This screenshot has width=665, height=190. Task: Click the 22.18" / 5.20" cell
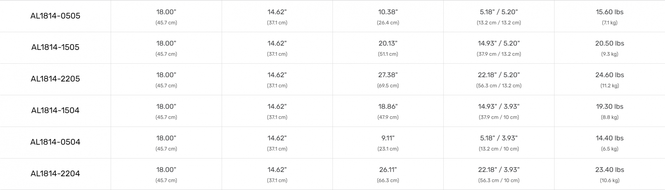click(499, 75)
